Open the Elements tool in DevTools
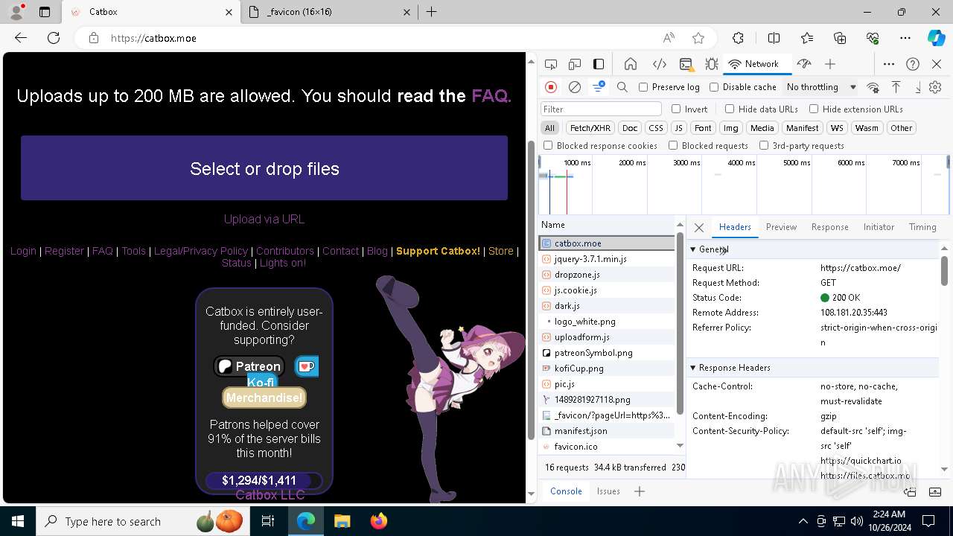Viewport: 953px width, 536px height. (x=659, y=64)
